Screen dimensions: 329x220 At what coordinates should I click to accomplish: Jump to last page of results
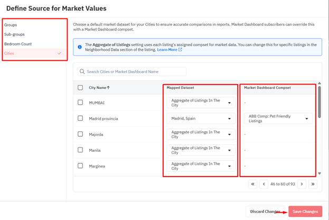313,184
